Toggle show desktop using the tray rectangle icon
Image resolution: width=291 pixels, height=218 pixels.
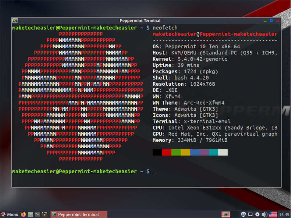[x=251, y=214]
